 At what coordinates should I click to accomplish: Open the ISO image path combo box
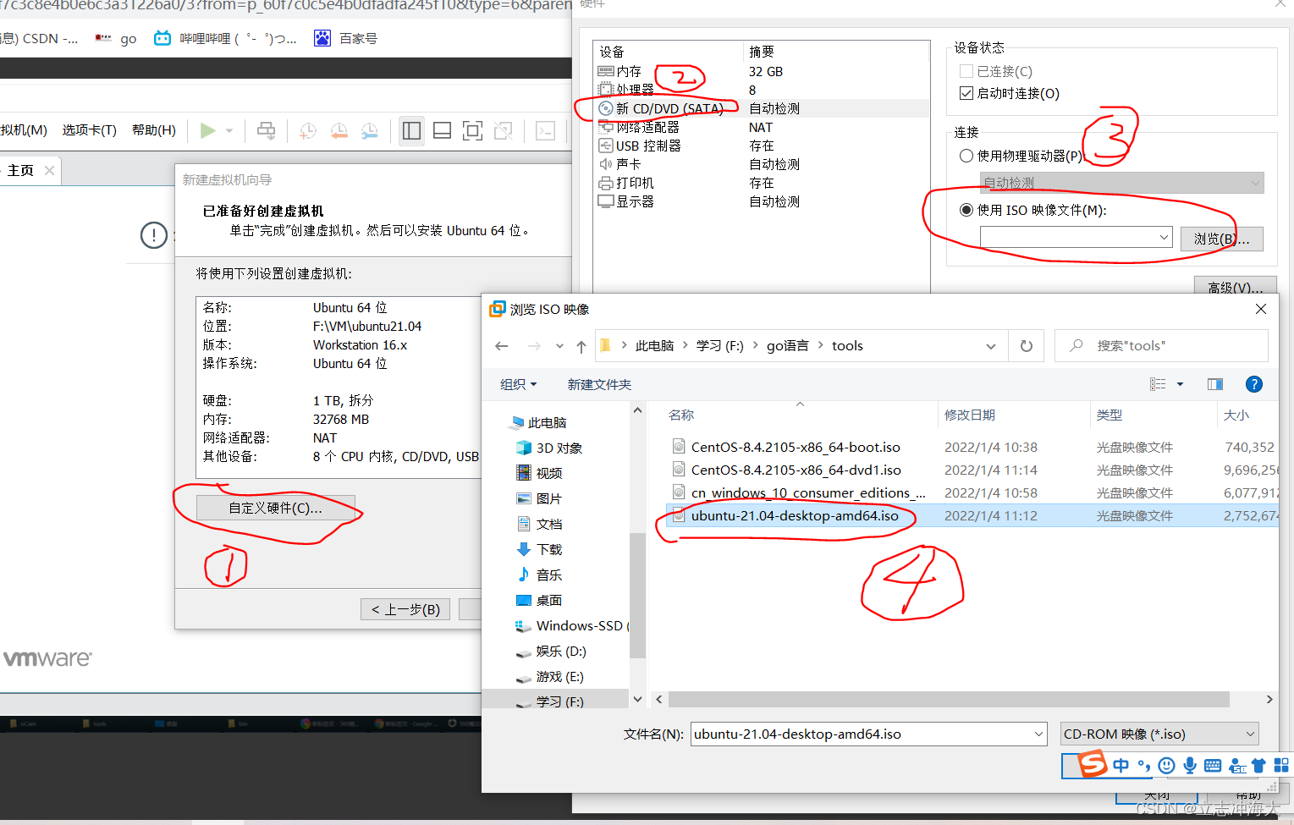pos(1076,238)
